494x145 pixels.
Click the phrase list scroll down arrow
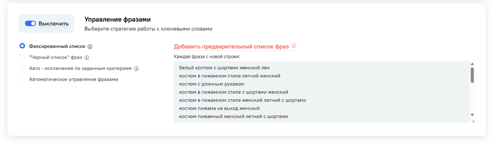tap(472, 115)
